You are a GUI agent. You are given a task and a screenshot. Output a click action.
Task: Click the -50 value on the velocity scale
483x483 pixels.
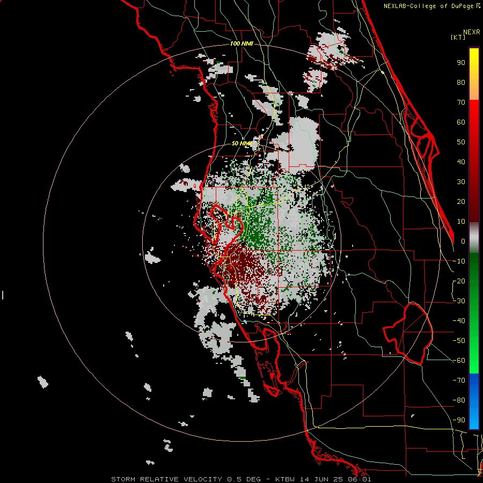click(459, 341)
